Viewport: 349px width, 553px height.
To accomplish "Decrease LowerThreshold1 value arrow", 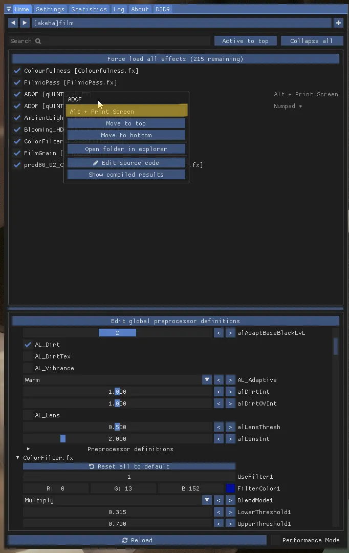I will [219, 512].
